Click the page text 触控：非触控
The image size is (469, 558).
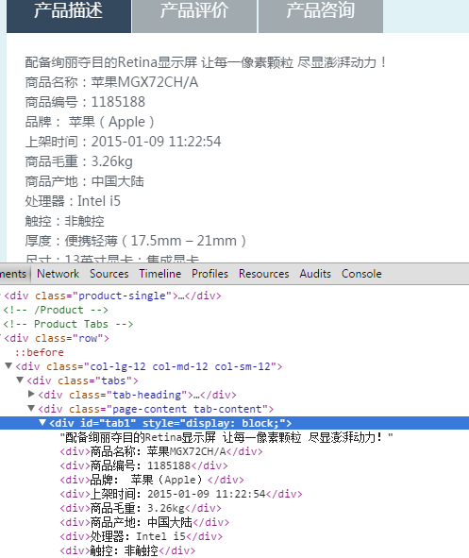tap(65, 221)
